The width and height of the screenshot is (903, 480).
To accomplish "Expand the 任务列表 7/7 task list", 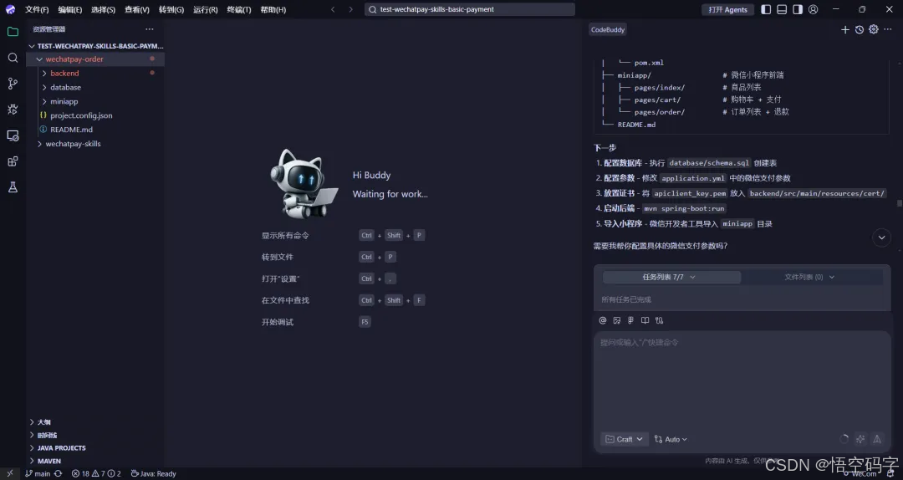I will click(x=671, y=277).
